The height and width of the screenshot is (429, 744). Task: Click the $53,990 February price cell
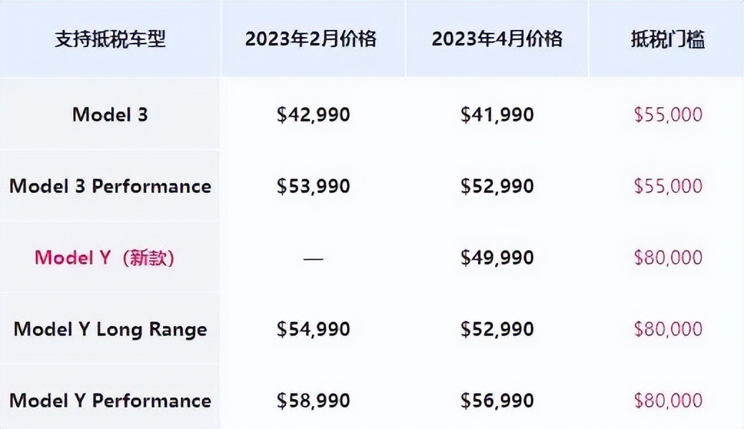313,186
